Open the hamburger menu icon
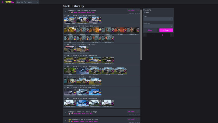The height and width of the screenshot is (123, 218). click(x=2, y=2)
